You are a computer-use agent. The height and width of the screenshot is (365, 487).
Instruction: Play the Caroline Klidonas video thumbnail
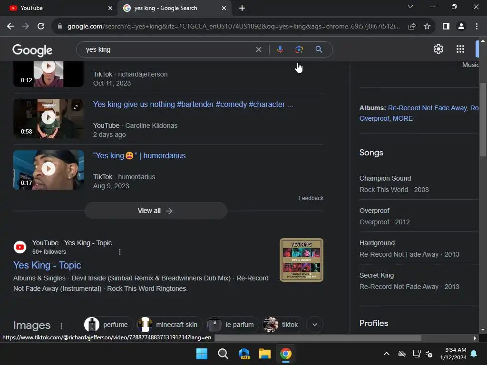(49, 118)
